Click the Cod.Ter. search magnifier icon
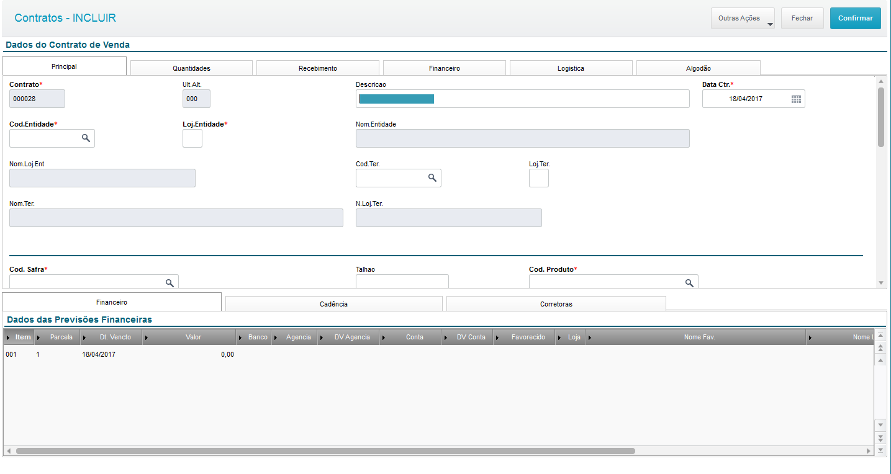Viewport: 891px width, 474px height. [432, 178]
